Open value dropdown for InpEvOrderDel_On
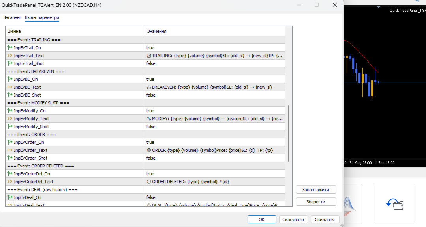Viewport: 426px width, 227px height. click(215, 173)
